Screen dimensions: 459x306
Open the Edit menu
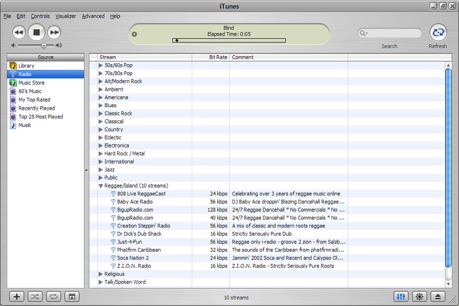[21, 16]
